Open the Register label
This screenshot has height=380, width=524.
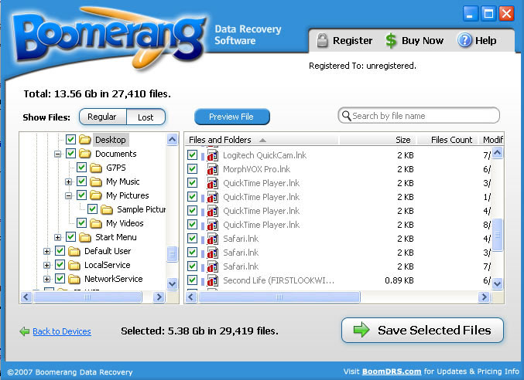(x=353, y=41)
